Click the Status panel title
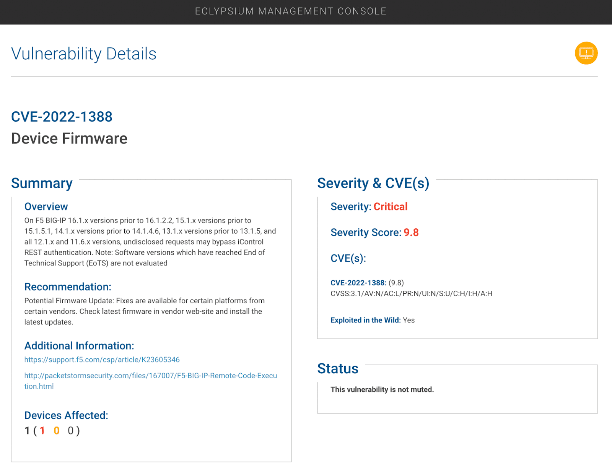 click(x=338, y=368)
